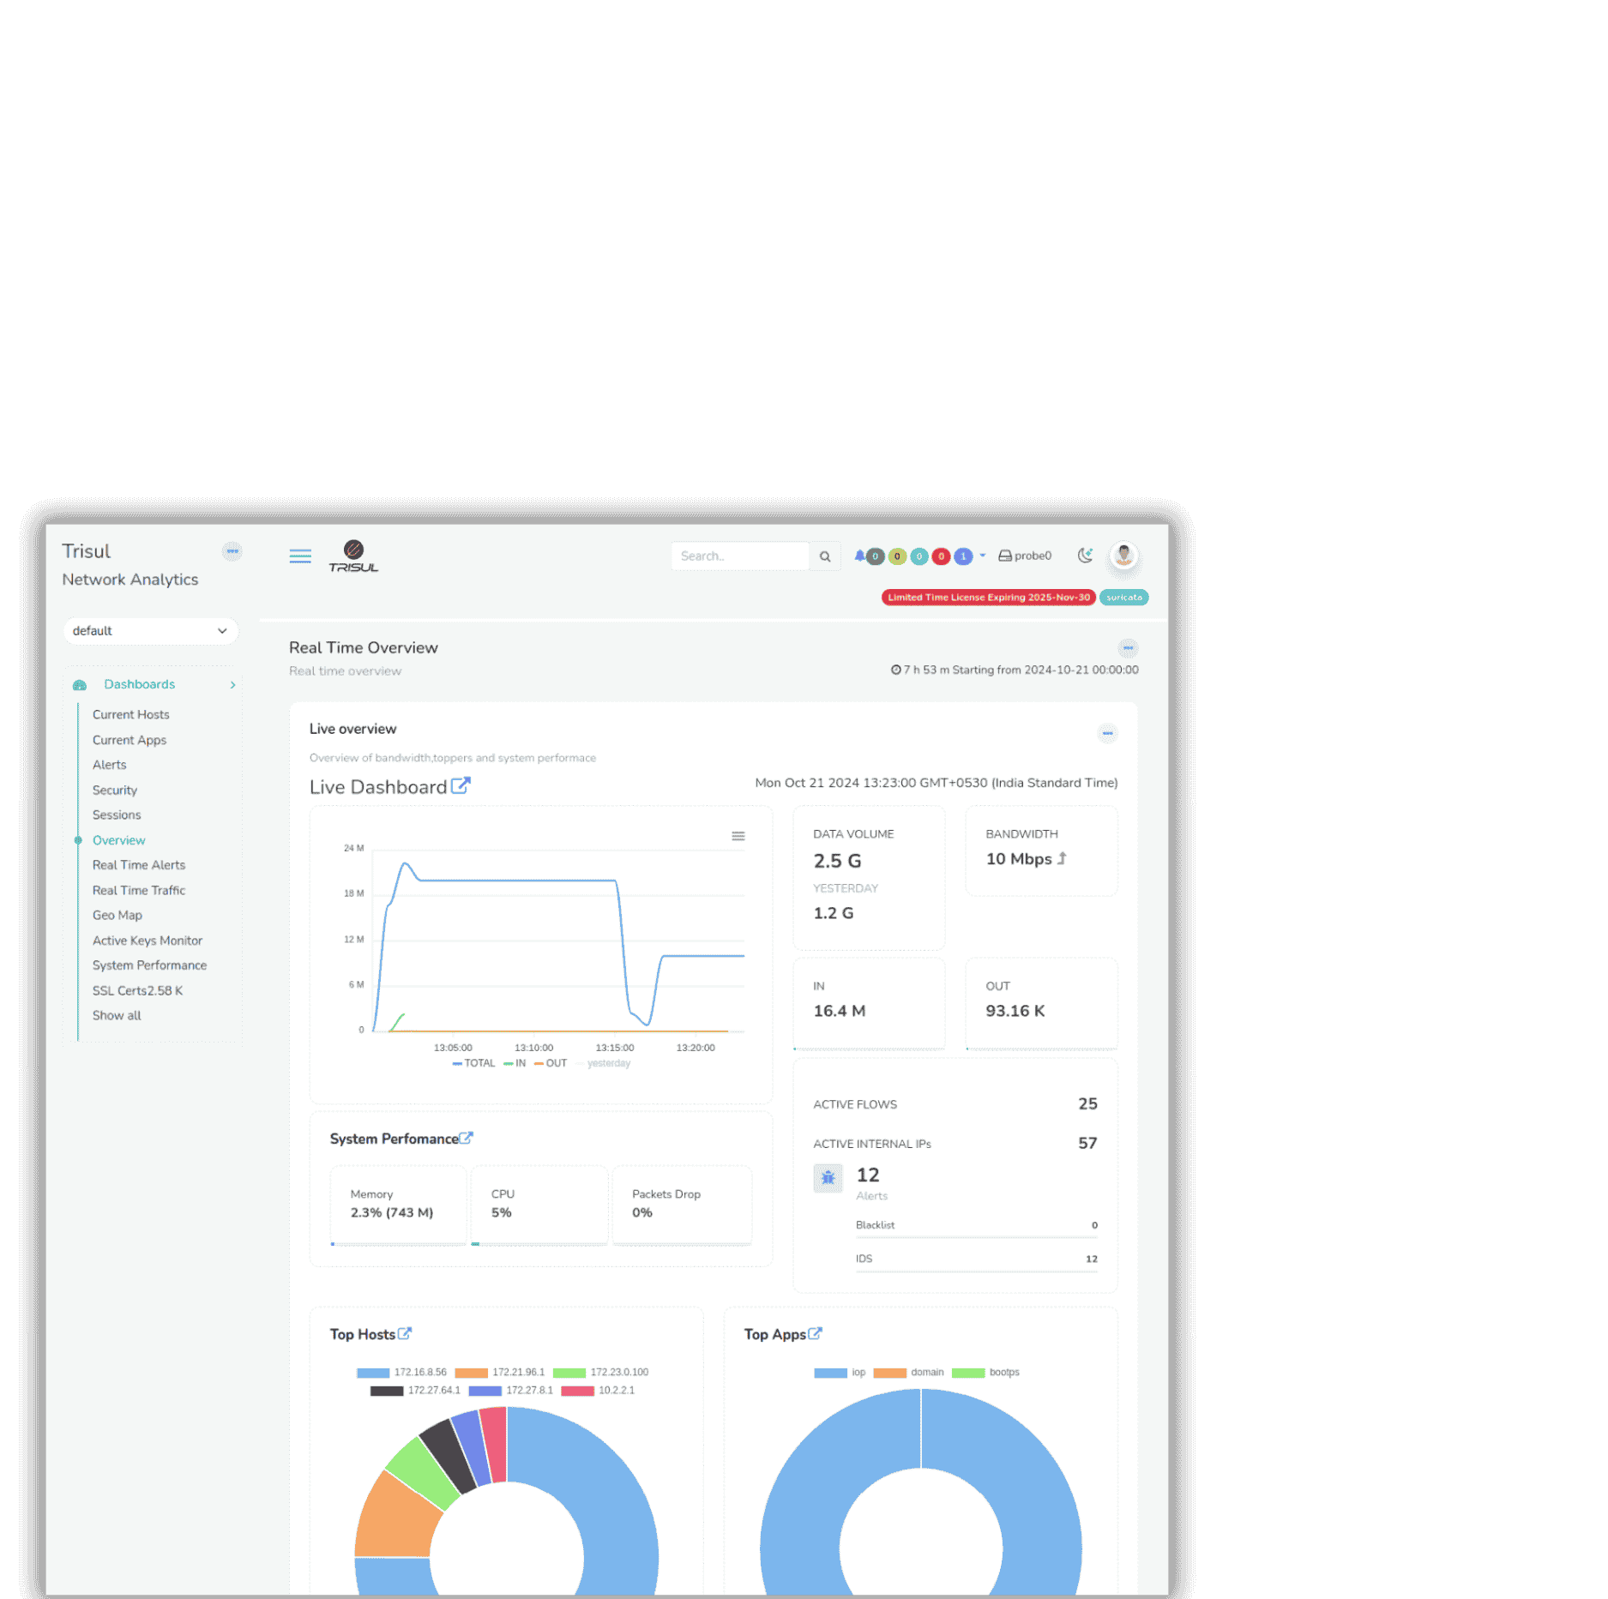This screenshot has width=1608, height=1599.
Task: Open the Real Time Overview options icon
Action: tap(1128, 648)
